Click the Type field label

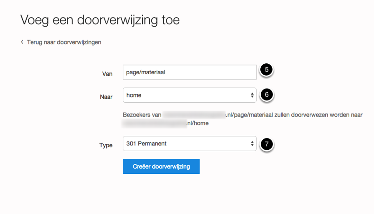pos(106,145)
